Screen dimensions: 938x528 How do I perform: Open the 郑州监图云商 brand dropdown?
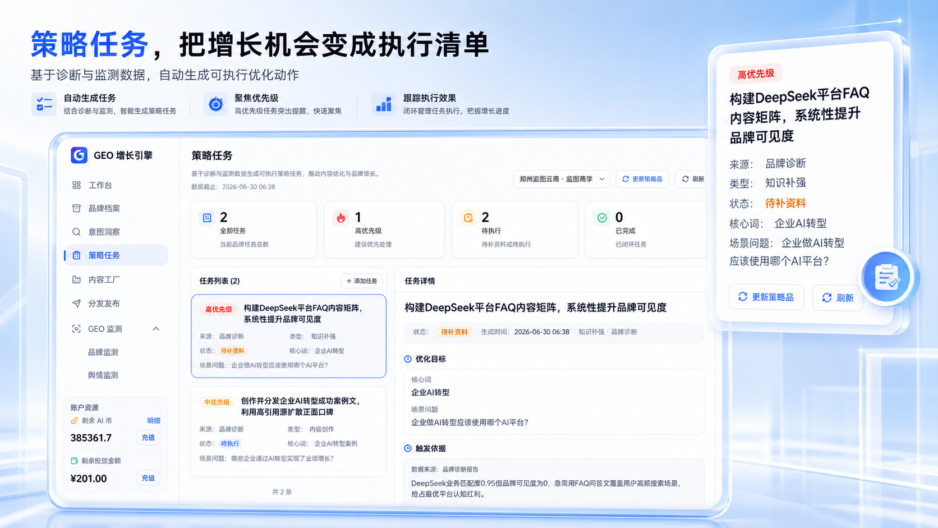tap(562, 179)
